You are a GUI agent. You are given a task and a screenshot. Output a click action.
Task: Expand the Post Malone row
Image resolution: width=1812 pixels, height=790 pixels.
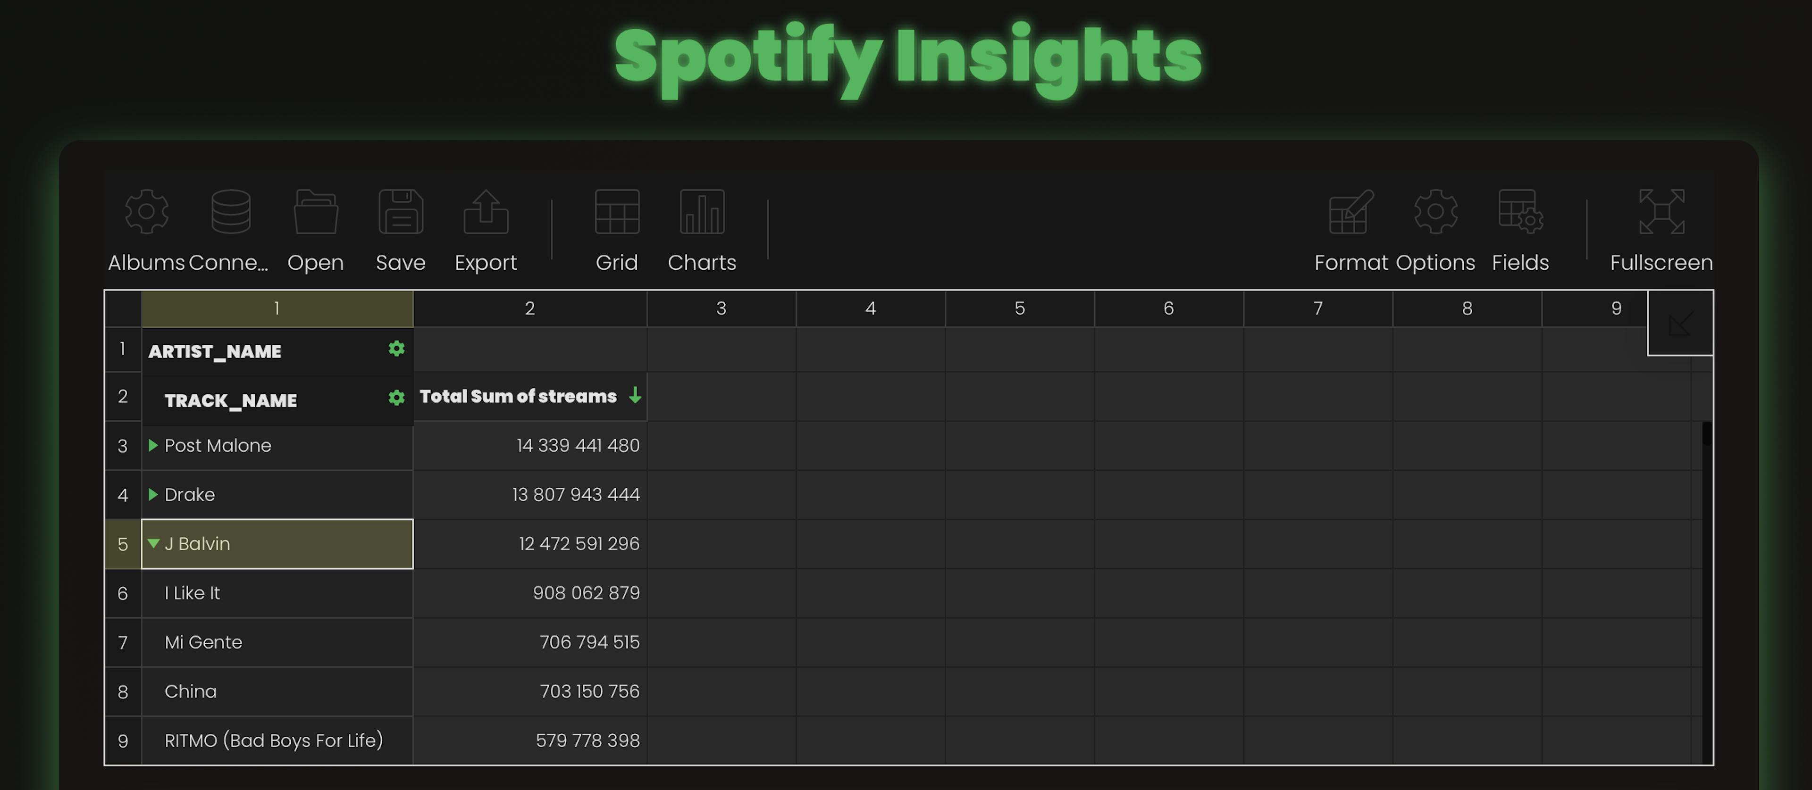pyautogui.click(x=154, y=446)
